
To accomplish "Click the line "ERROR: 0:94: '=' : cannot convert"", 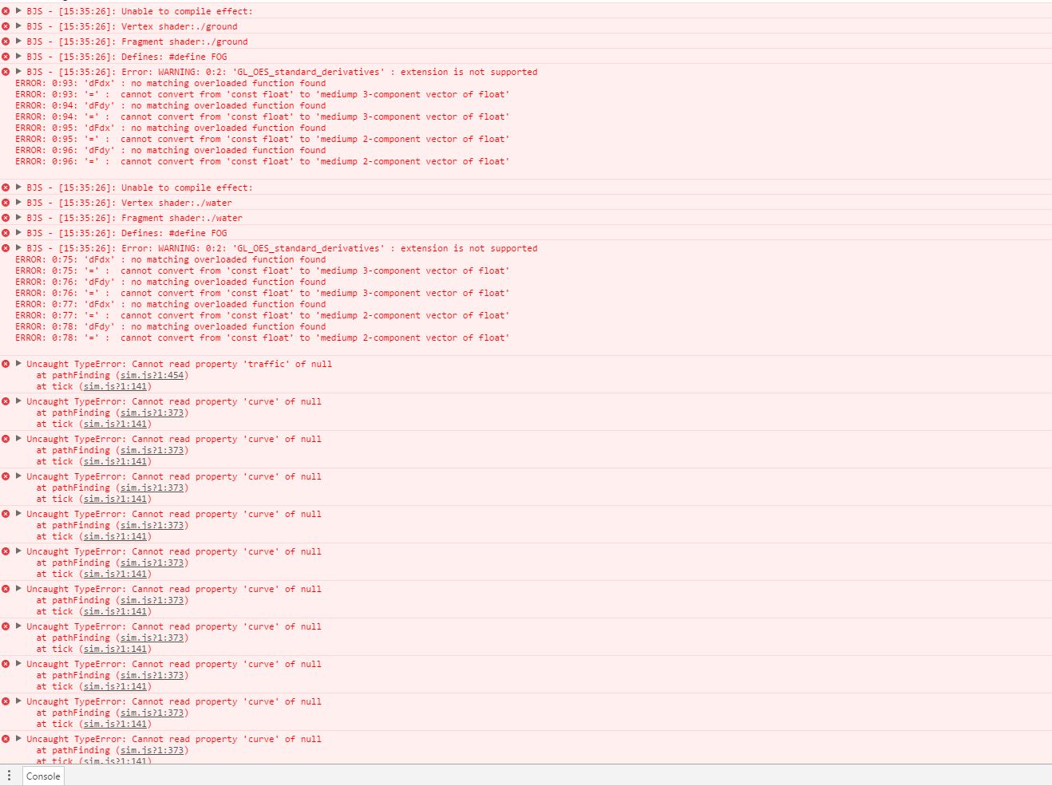I will 262,117.
